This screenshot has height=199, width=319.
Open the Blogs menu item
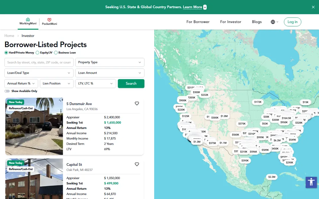point(257,22)
